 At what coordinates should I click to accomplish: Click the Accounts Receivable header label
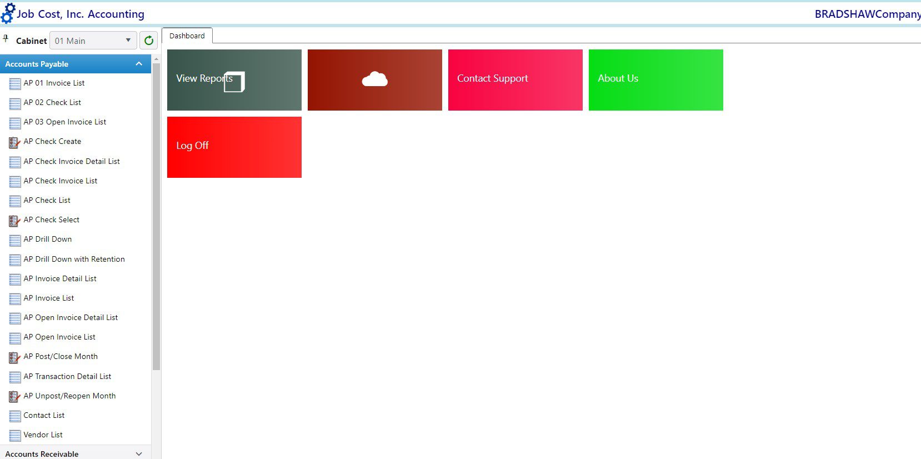point(42,454)
